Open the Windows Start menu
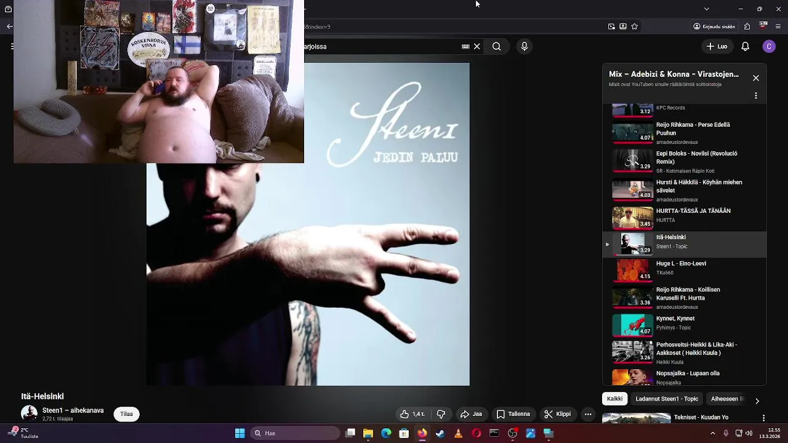788x443 pixels. tap(239, 433)
